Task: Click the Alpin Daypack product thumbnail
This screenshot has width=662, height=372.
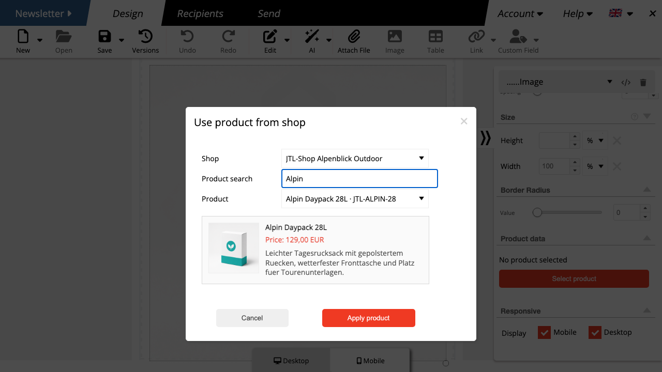Action: click(x=234, y=248)
